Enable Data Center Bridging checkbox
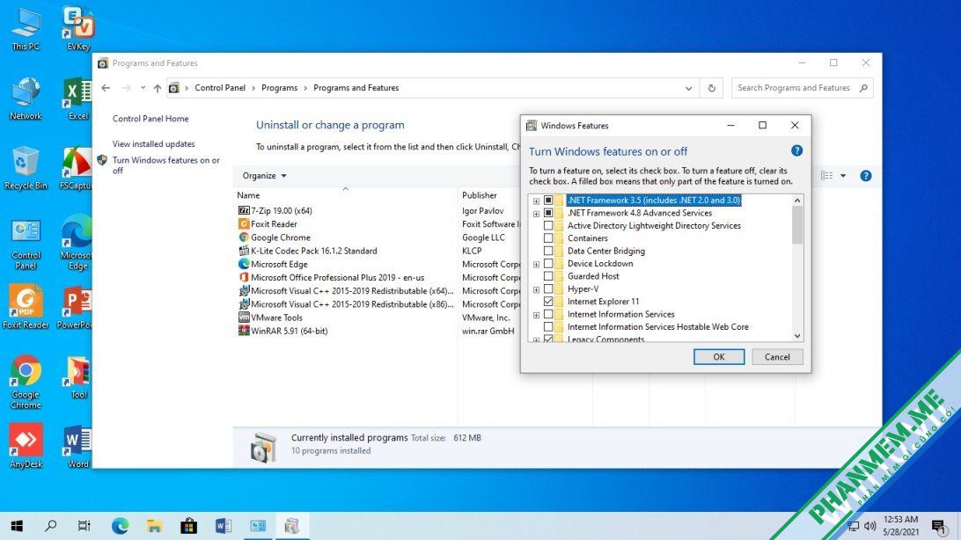Image resolution: width=961 pixels, height=540 pixels. click(x=548, y=251)
